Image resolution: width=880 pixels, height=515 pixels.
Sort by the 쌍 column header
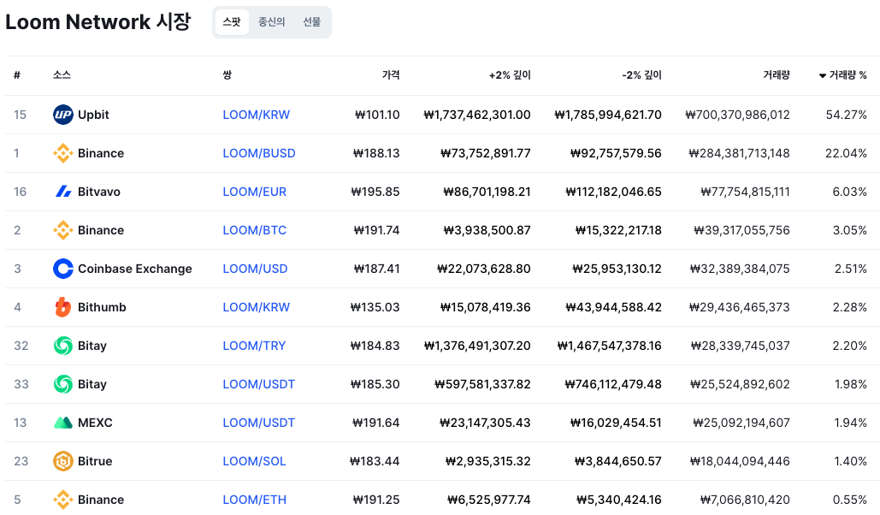[x=227, y=74]
